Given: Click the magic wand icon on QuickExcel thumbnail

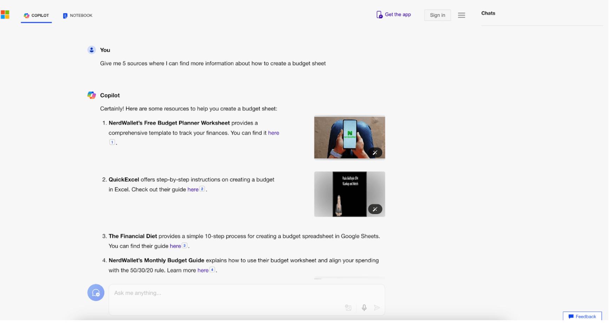Looking at the screenshot, I should coord(375,209).
